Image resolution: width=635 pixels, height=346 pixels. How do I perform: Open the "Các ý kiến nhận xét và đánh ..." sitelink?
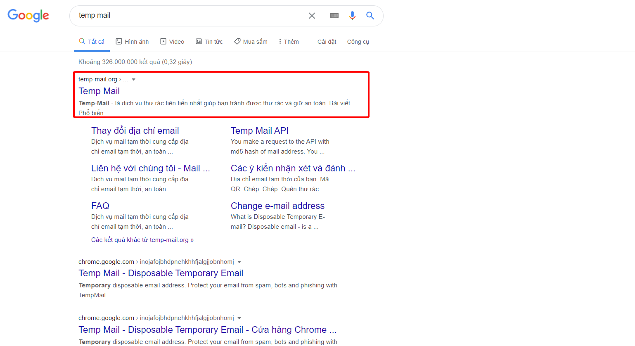293,168
